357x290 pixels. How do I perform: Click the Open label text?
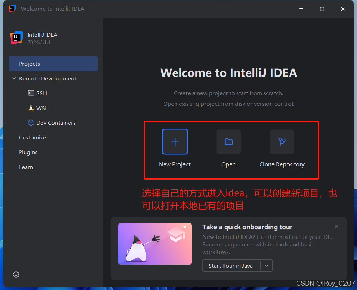[228, 164]
